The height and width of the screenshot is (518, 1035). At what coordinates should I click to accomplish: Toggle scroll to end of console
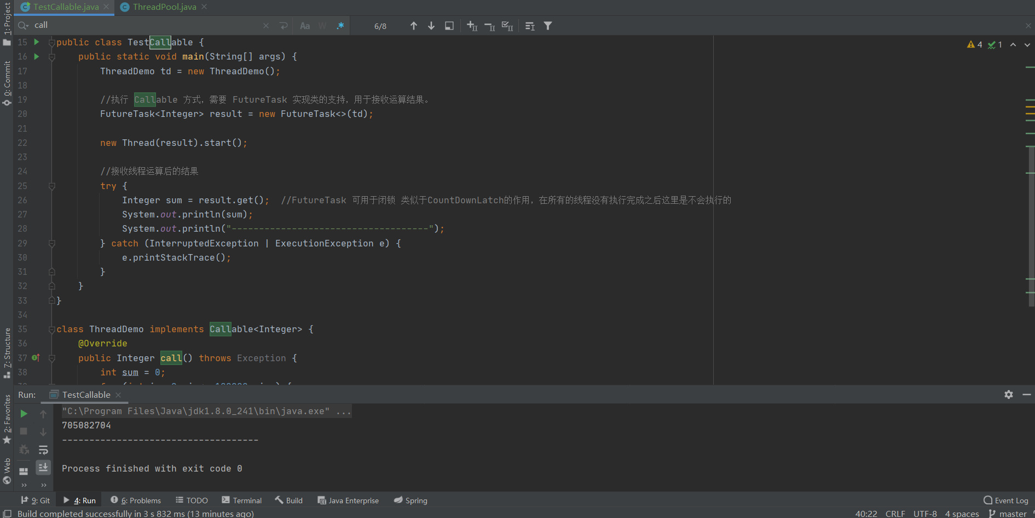[43, 467]
